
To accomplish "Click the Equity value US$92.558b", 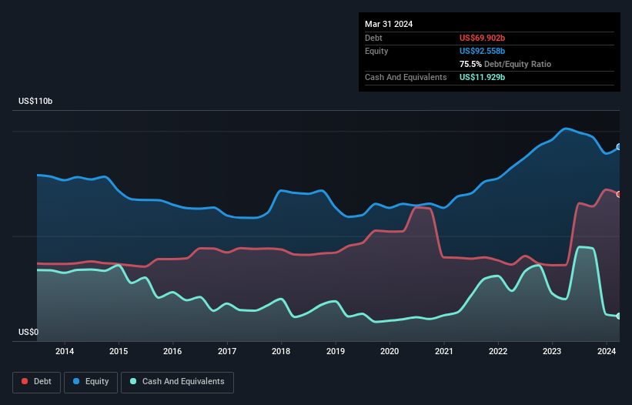I will pos(482,51).
